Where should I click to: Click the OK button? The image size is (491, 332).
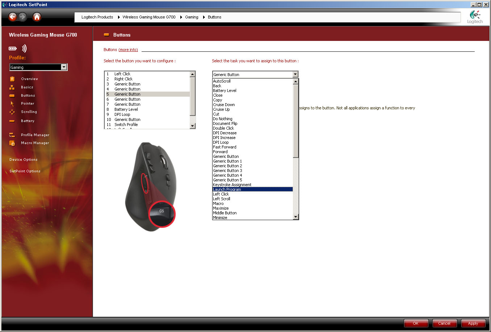[416, 323]
